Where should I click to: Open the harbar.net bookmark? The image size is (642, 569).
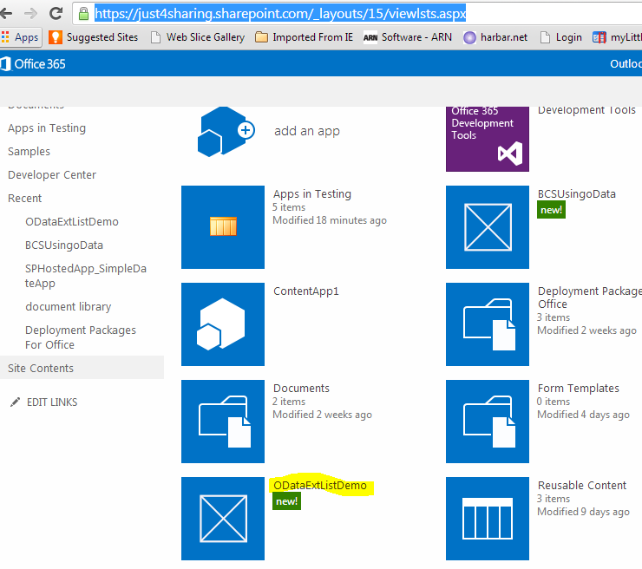495,37
